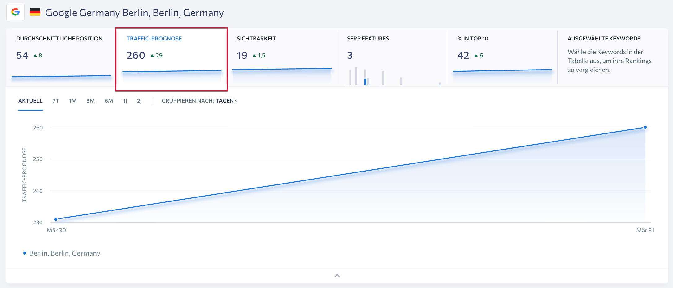Screen dimensions: 673x288
Task: Enable the 7T time range
Action: click(55, 100)
